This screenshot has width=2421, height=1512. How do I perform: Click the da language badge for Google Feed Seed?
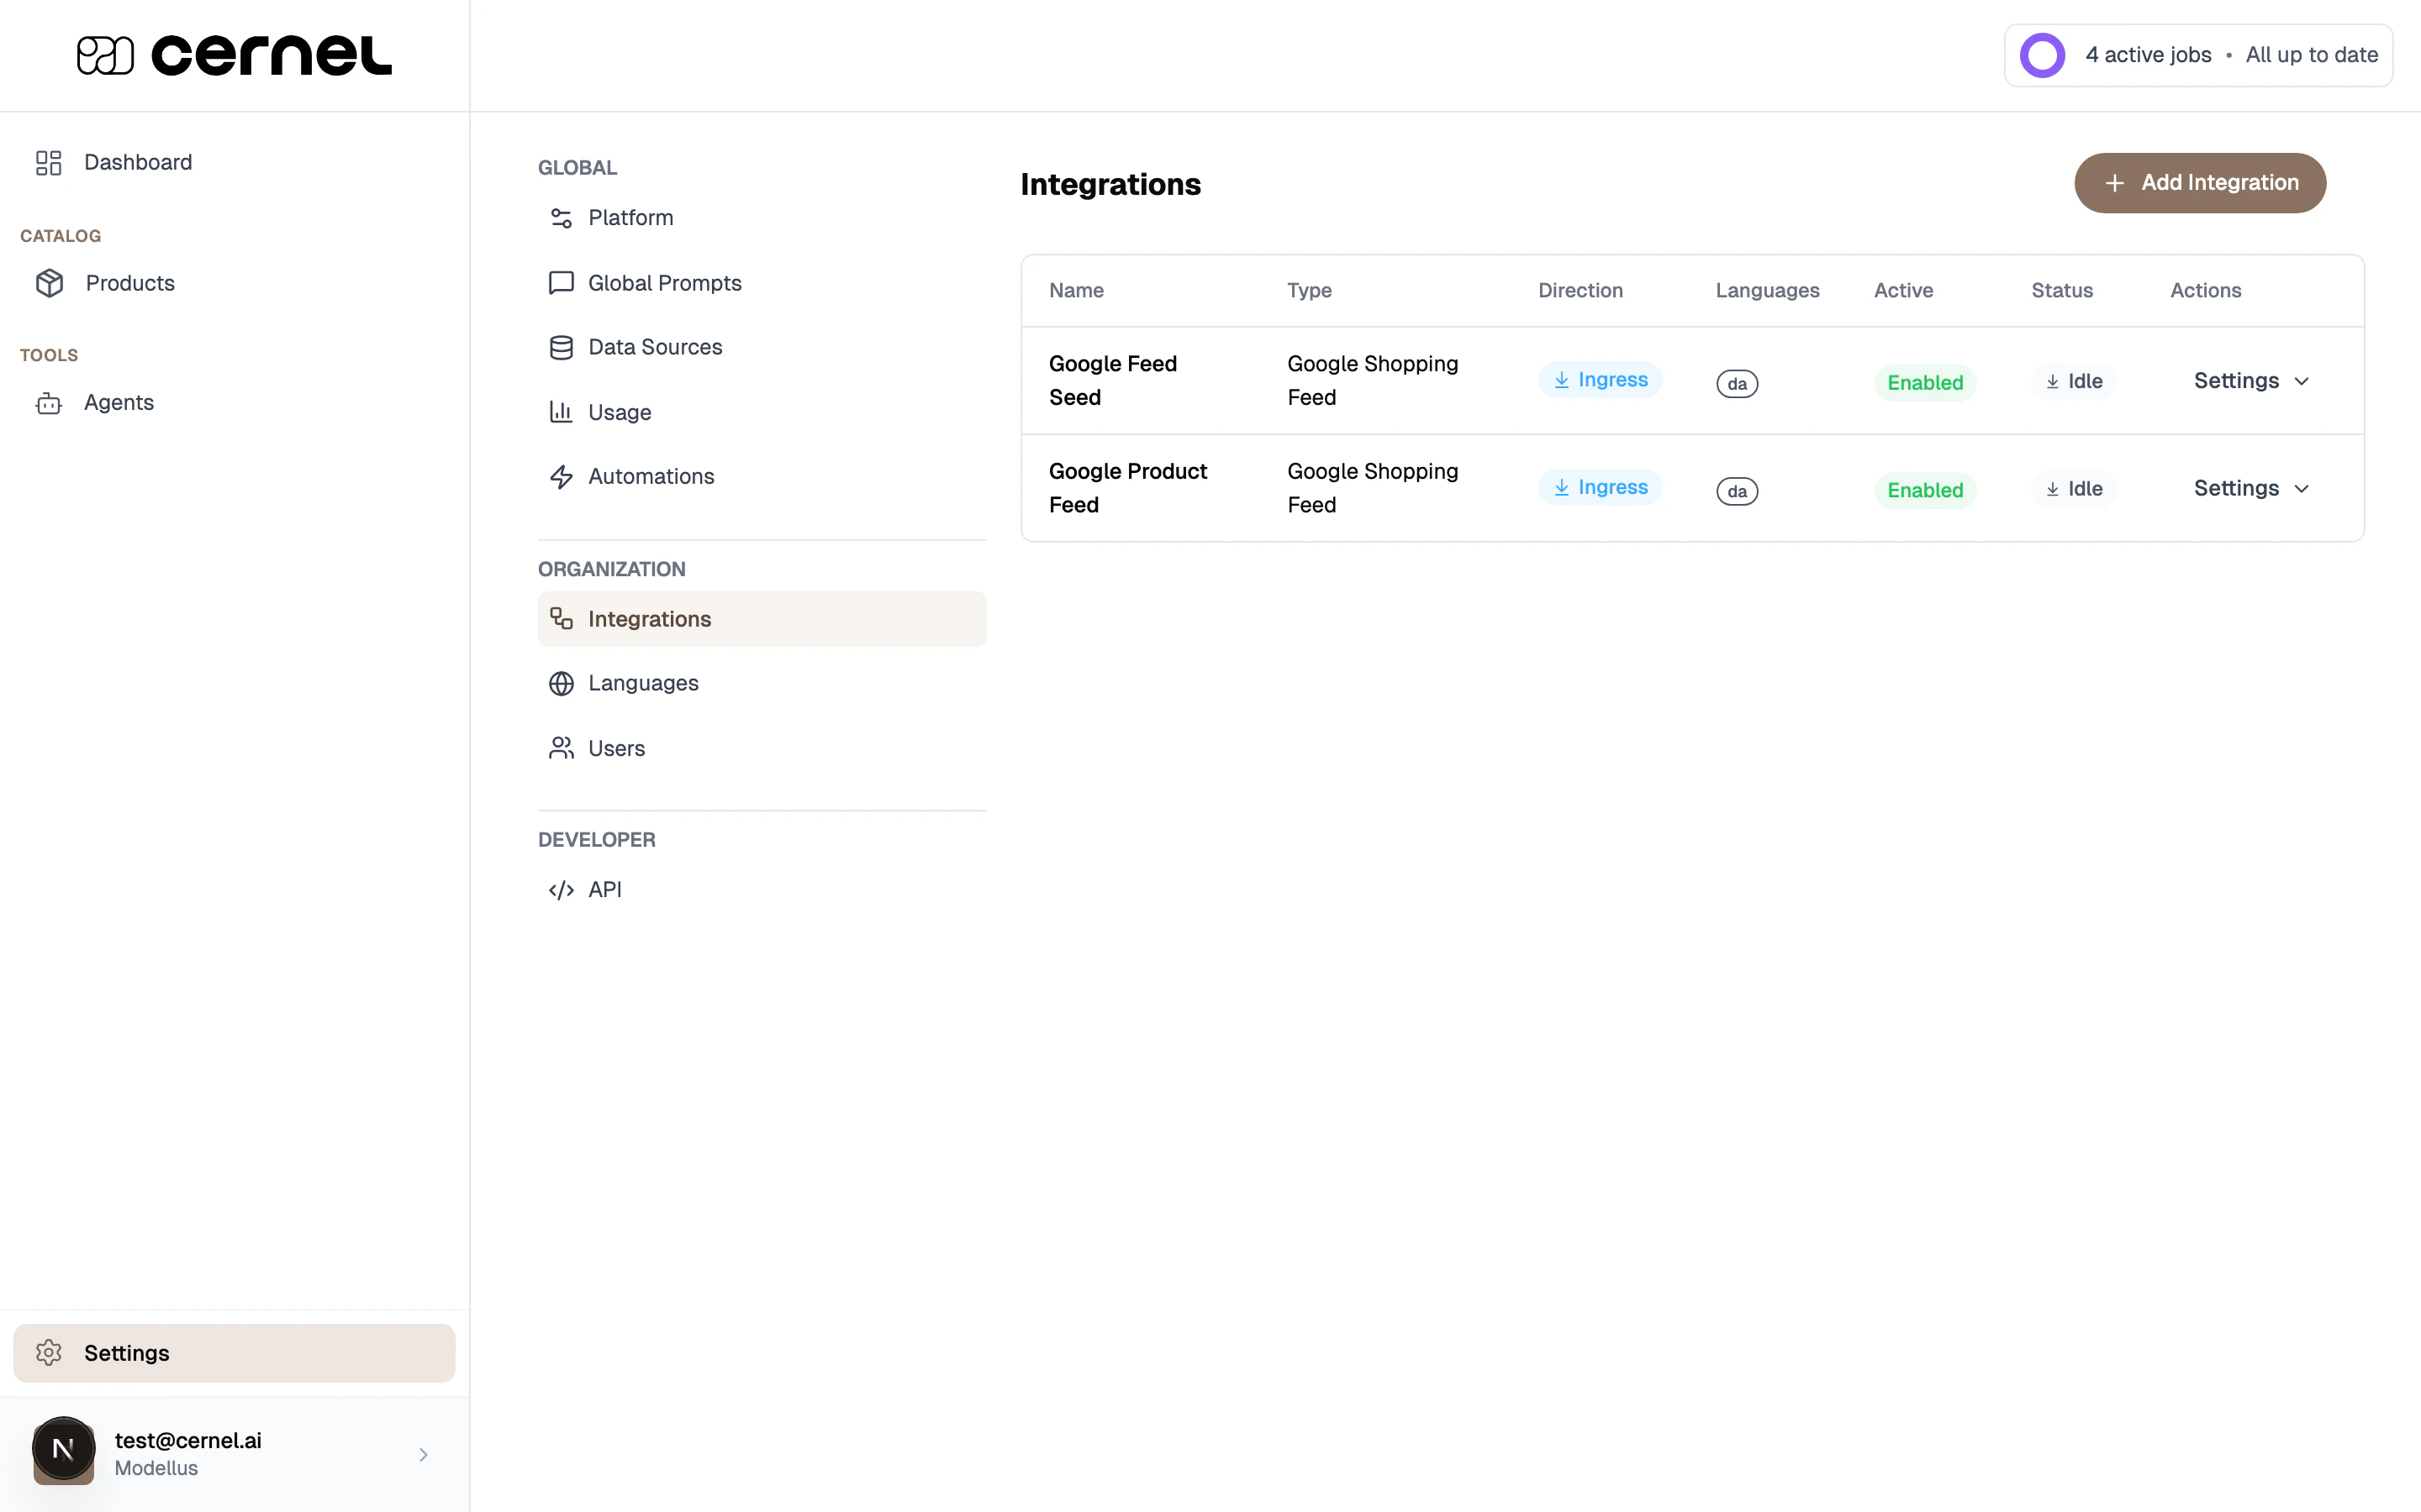(1737, 383)
